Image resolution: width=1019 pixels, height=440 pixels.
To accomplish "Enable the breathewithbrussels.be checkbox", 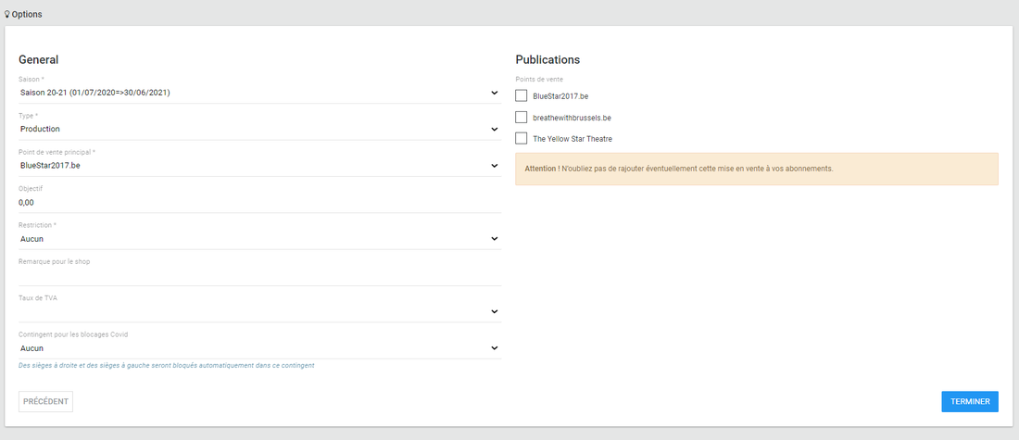I will click(522, 118).
